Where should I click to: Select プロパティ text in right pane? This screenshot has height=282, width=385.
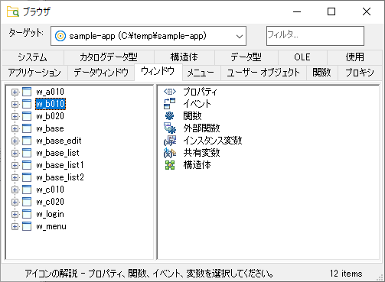201,92
